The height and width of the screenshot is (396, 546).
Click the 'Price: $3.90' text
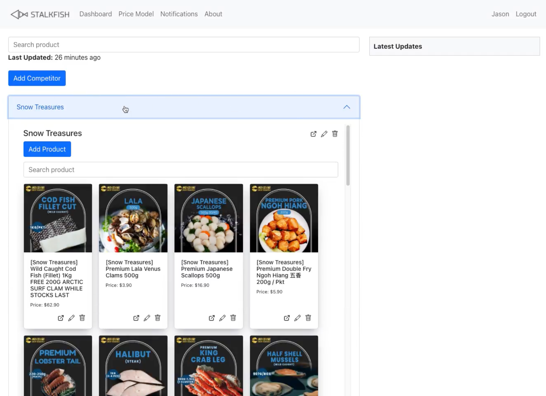[119, 285]
